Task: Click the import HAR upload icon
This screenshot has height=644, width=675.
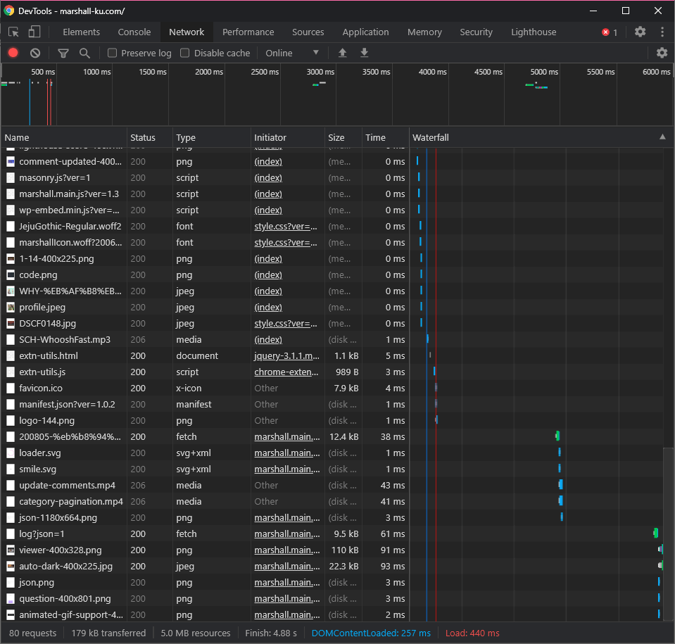Action: [x=343, y=53]
